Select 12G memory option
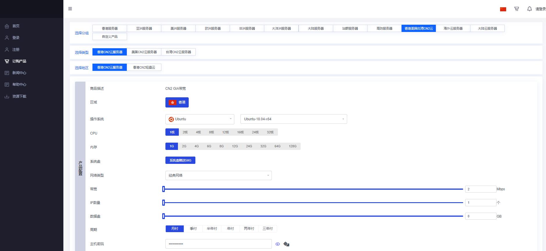 click(235, 146)
